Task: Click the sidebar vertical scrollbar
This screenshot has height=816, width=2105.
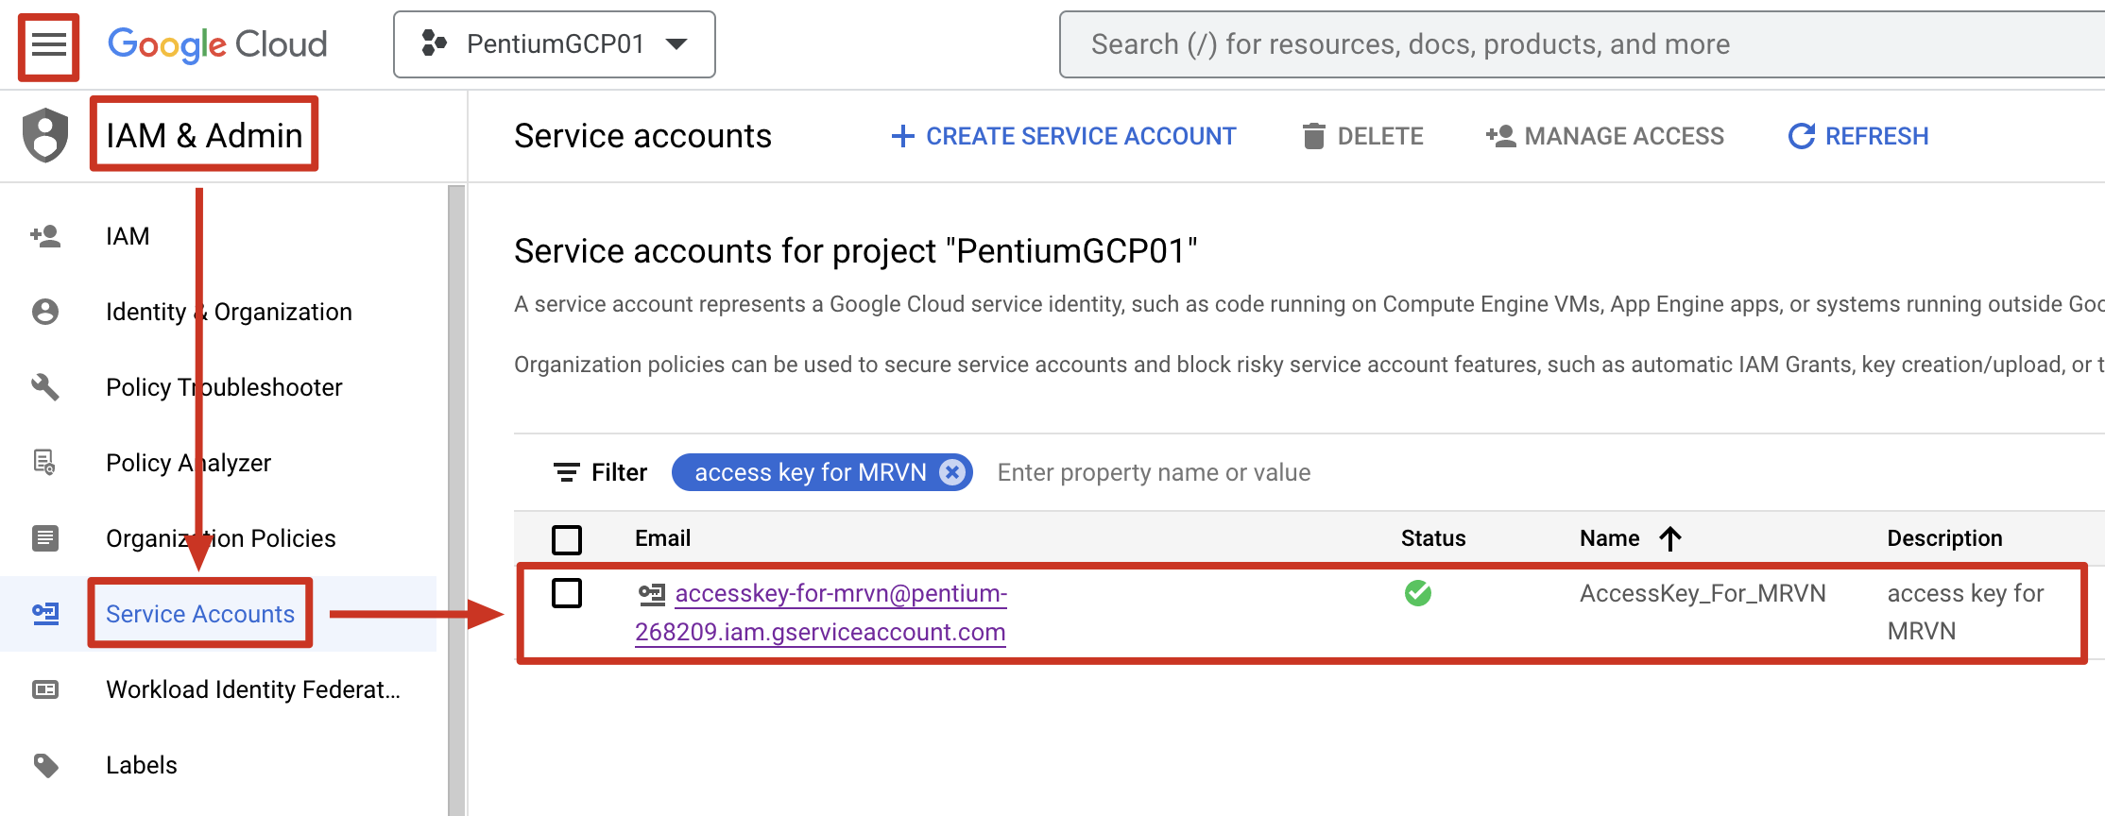Action: pyautogui.click(x=456, y=501)
